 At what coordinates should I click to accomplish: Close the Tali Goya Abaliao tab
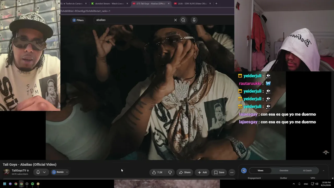pyautogui.click(x=169, y=4)
